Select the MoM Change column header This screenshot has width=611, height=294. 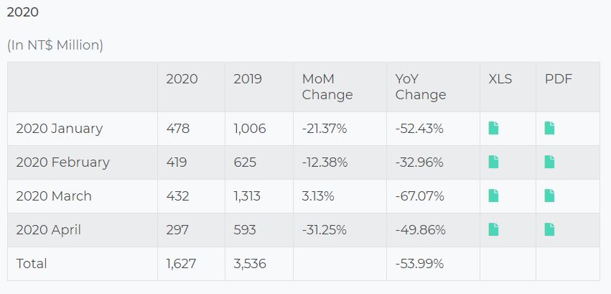coord(327,87)
